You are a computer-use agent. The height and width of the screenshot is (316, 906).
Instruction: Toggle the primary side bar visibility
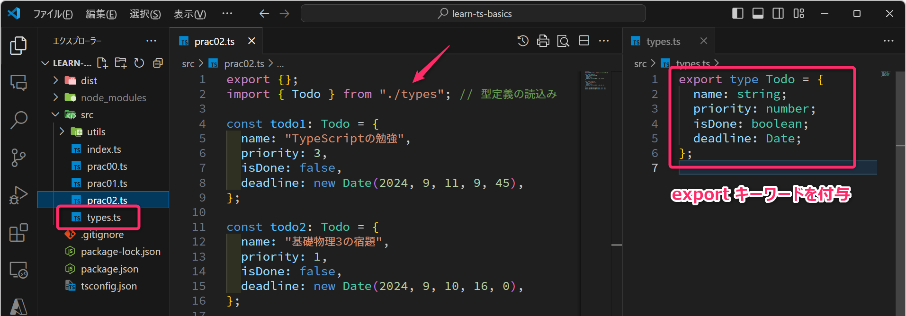[x=737, y=14]
